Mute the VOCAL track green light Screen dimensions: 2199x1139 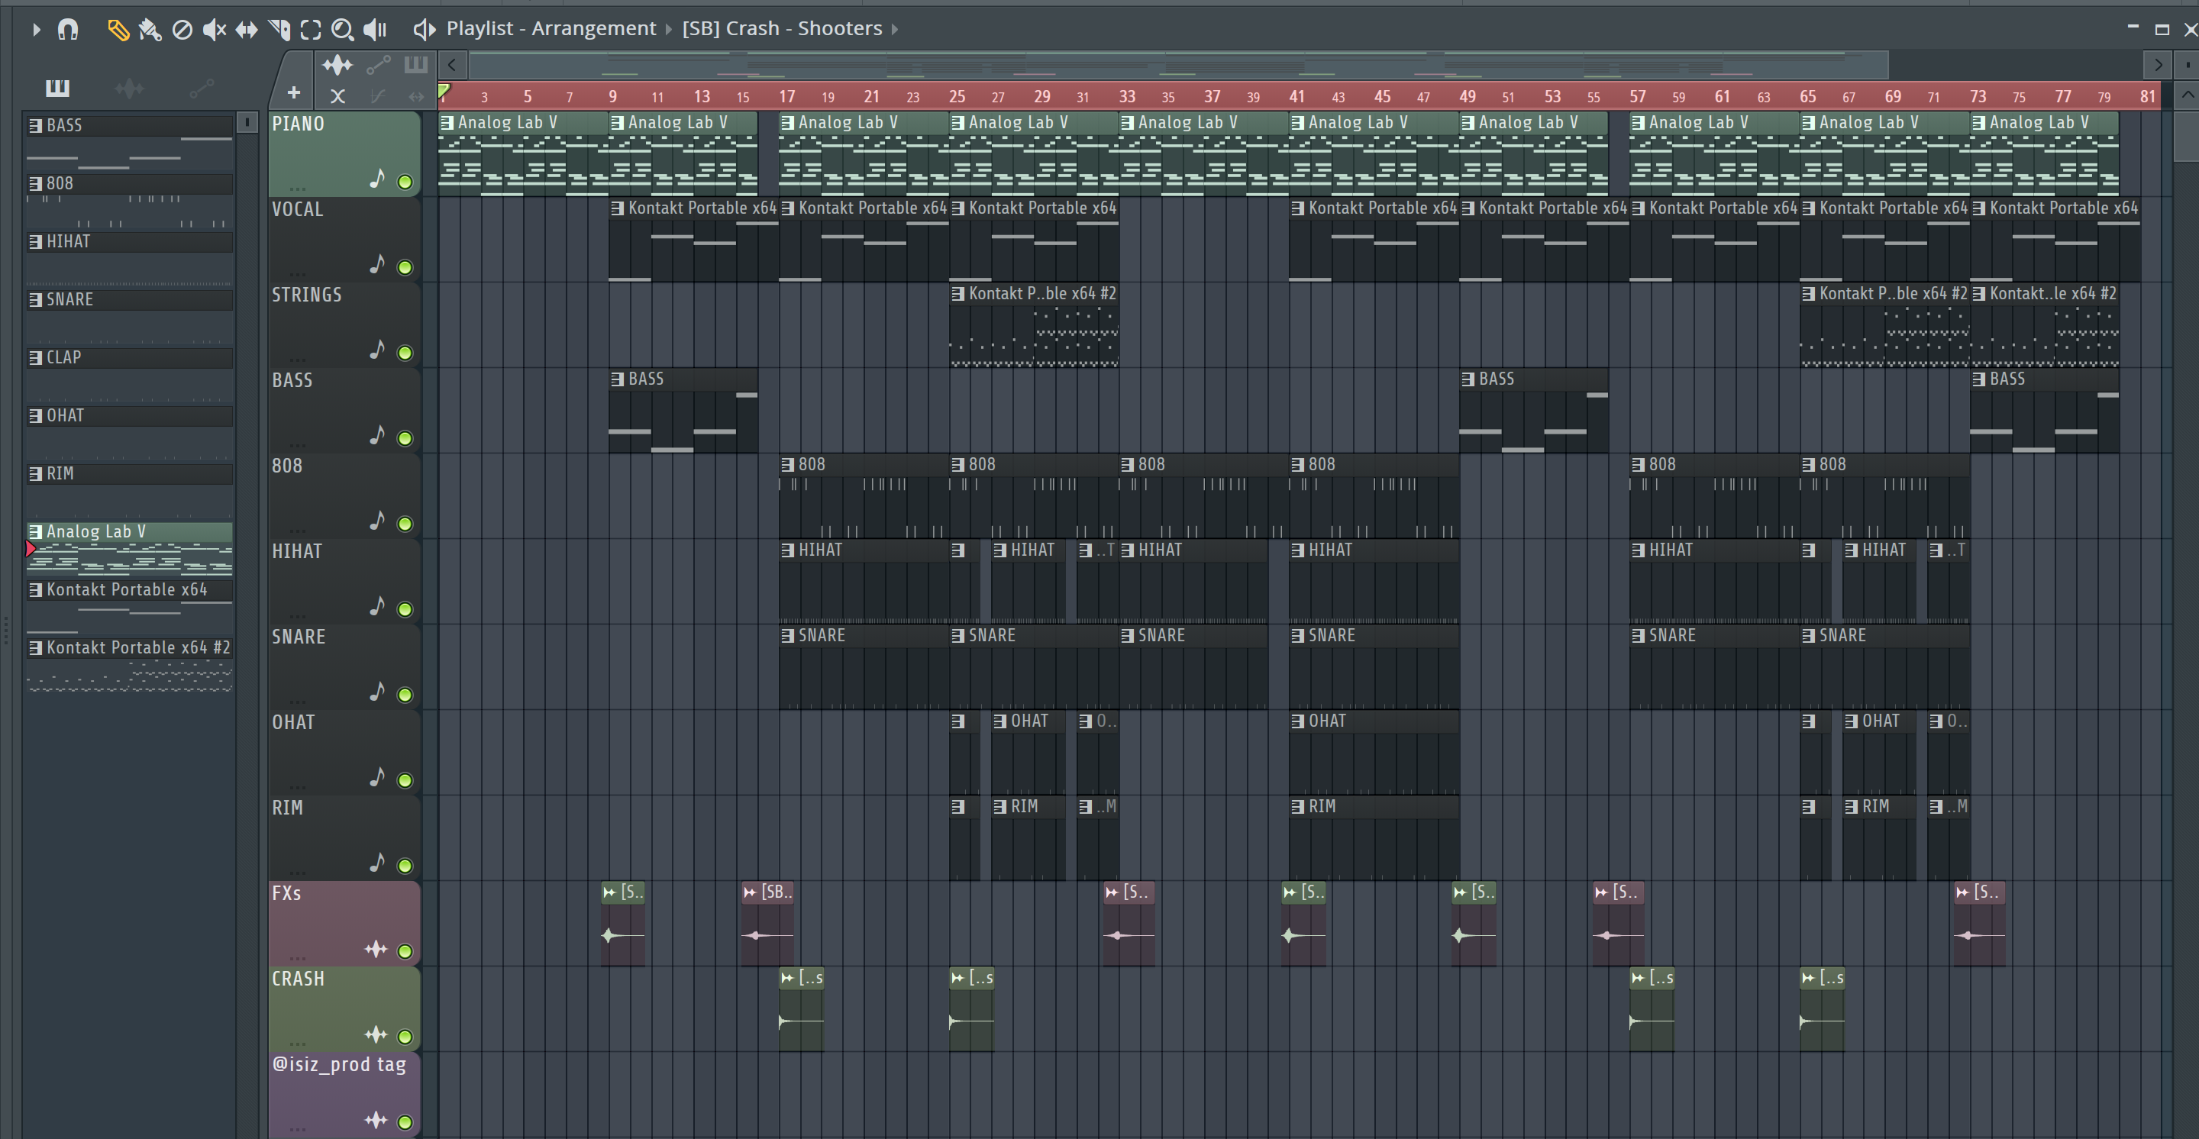point(405,267)
